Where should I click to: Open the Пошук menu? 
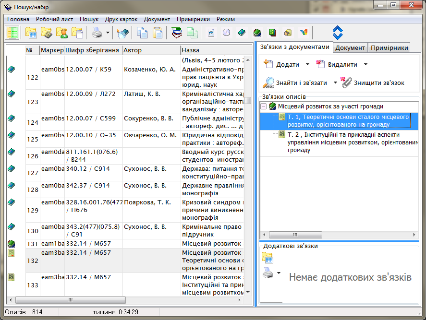89,19
